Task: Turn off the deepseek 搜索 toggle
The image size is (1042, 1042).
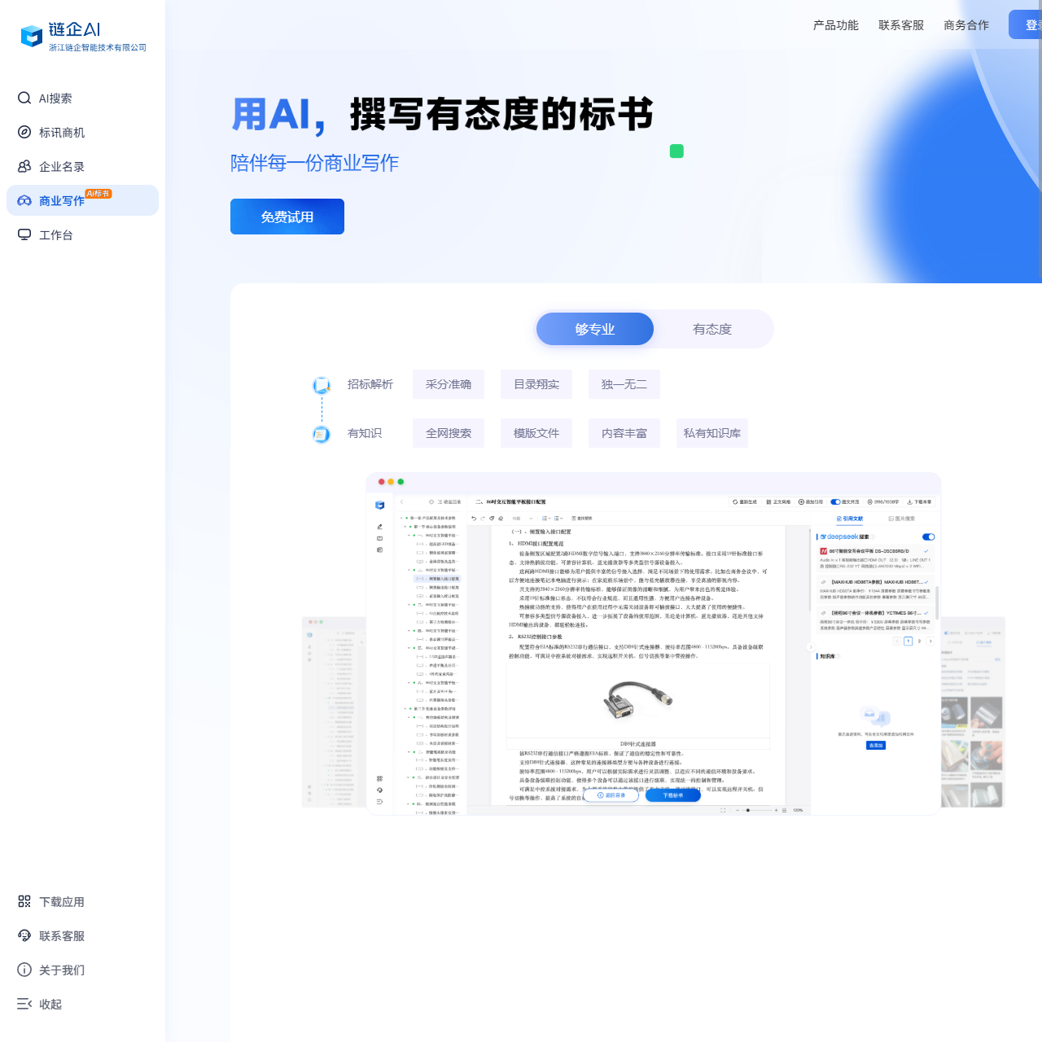Action: click(x=929, y=537)
